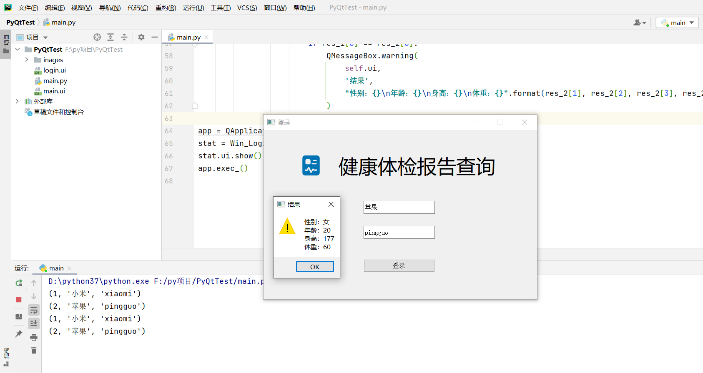Open the File menu
The height and width of the screenshot is (373, 703).
coord(28,8)
